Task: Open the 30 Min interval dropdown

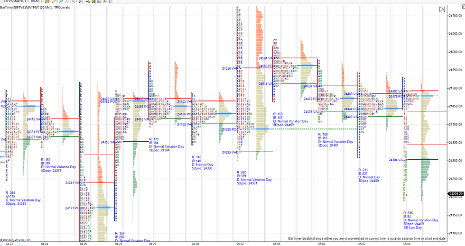Action: [x=36, y=1]
